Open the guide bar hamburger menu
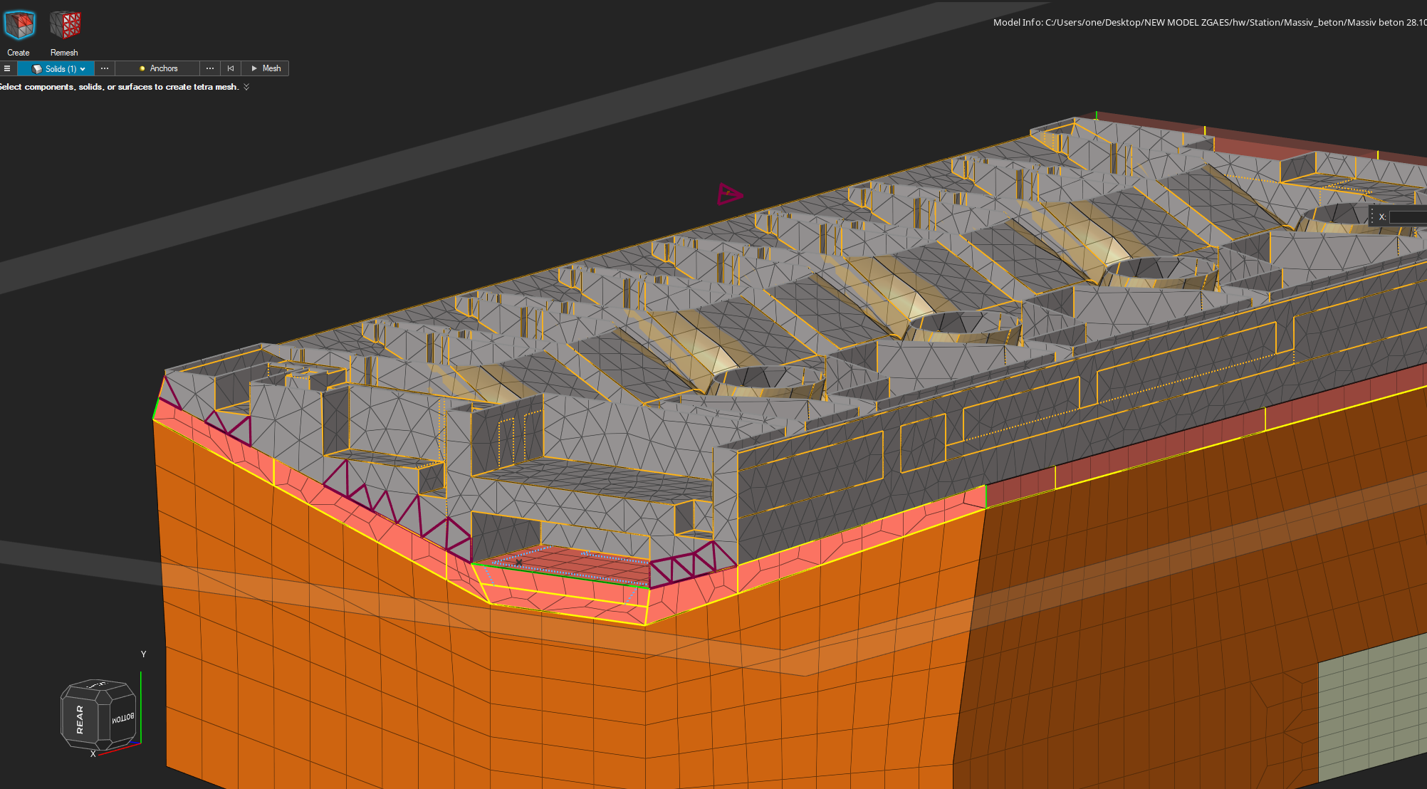 point(7,68)
